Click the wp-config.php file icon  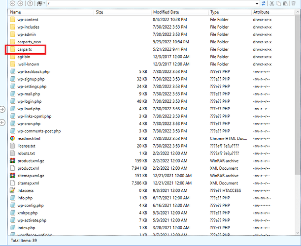(13, 205)
